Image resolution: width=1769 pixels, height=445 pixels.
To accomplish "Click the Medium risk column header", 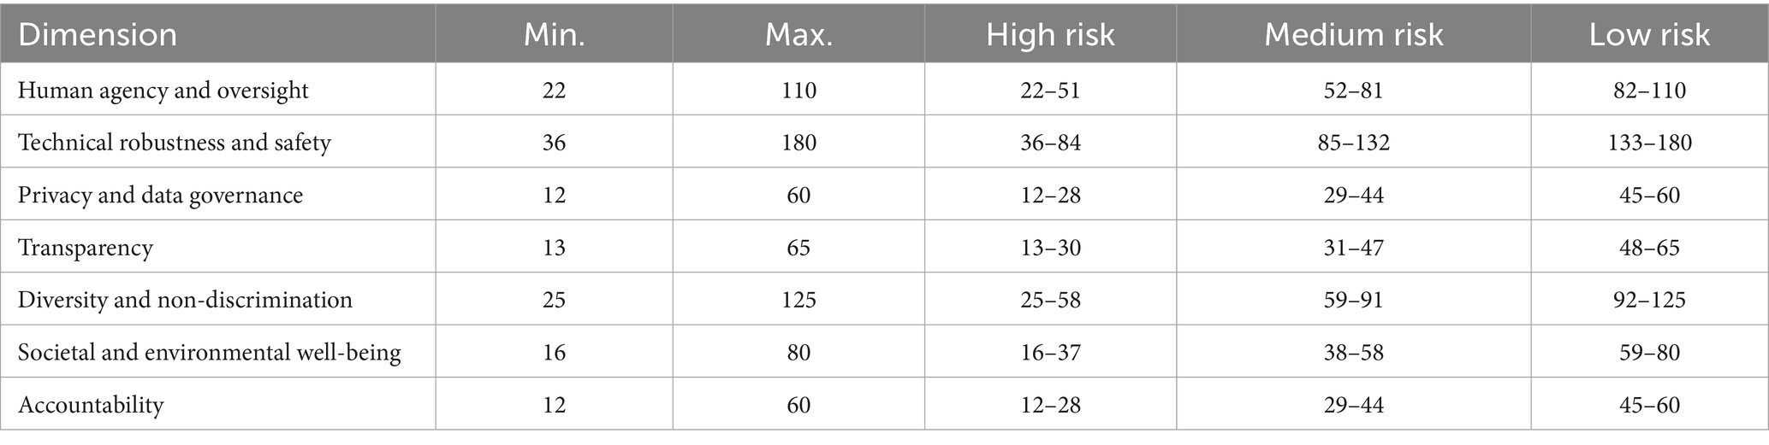I will pos(1353,35).
